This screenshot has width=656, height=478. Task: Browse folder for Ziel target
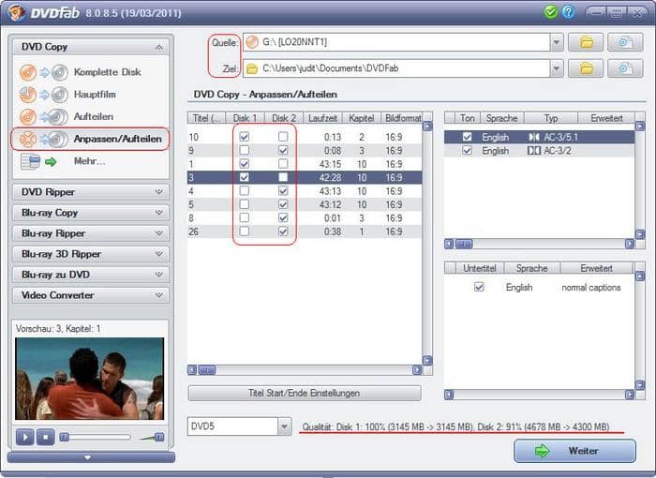point(586,68)
